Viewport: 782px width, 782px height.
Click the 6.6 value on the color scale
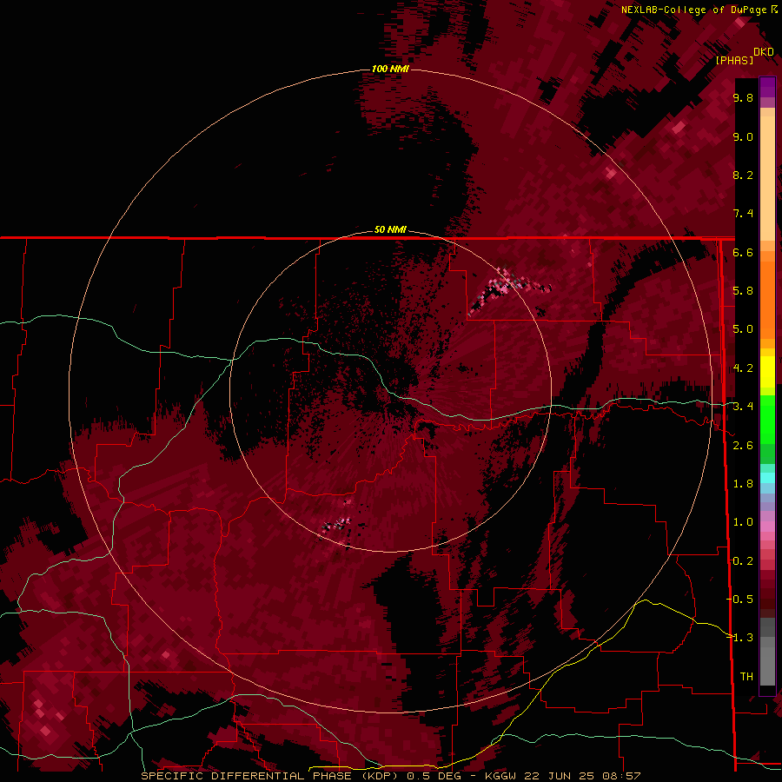(x=743, y=252)
